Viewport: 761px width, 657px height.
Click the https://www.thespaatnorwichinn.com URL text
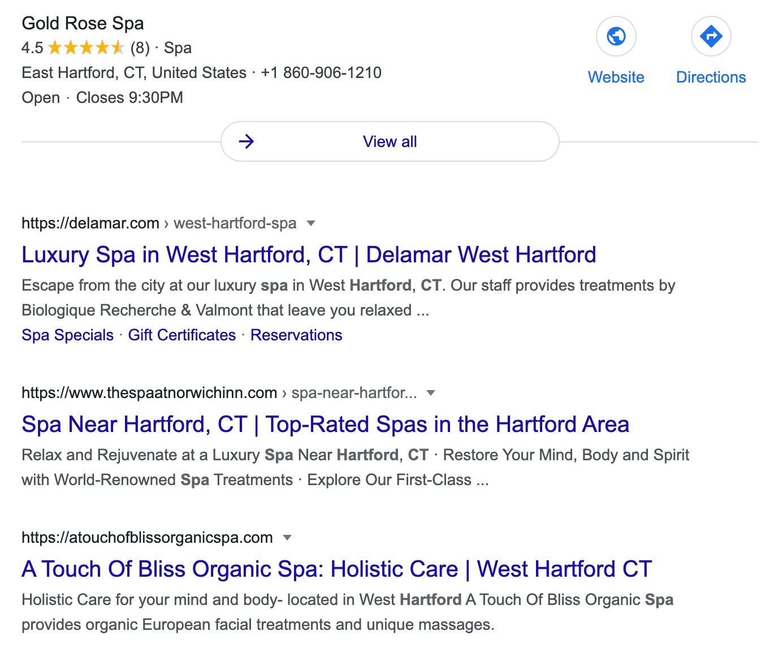coord(149,393)
